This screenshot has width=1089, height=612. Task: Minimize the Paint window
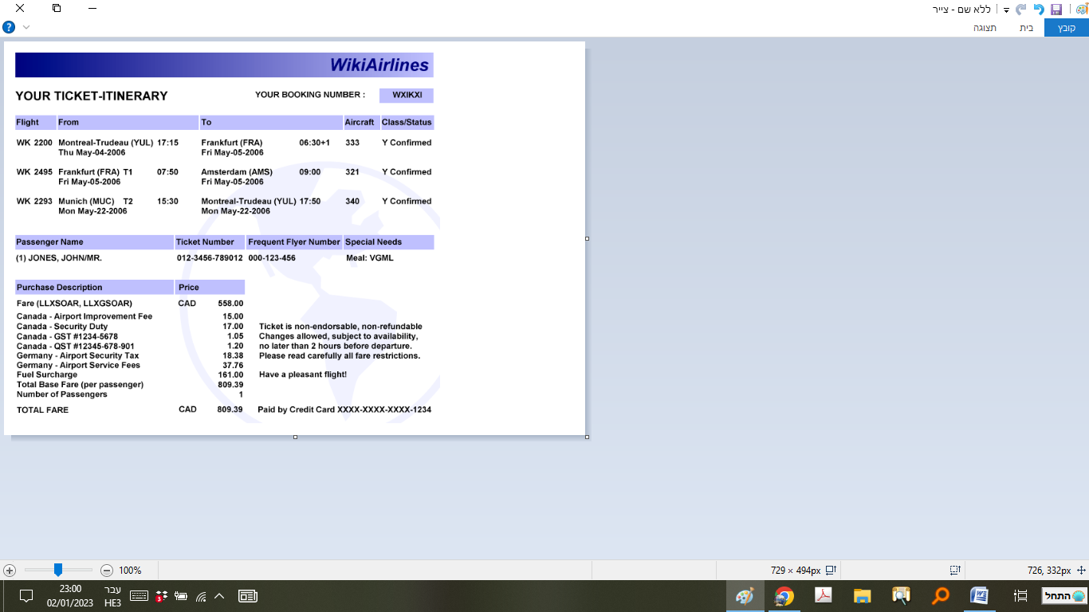coord(93,9)
